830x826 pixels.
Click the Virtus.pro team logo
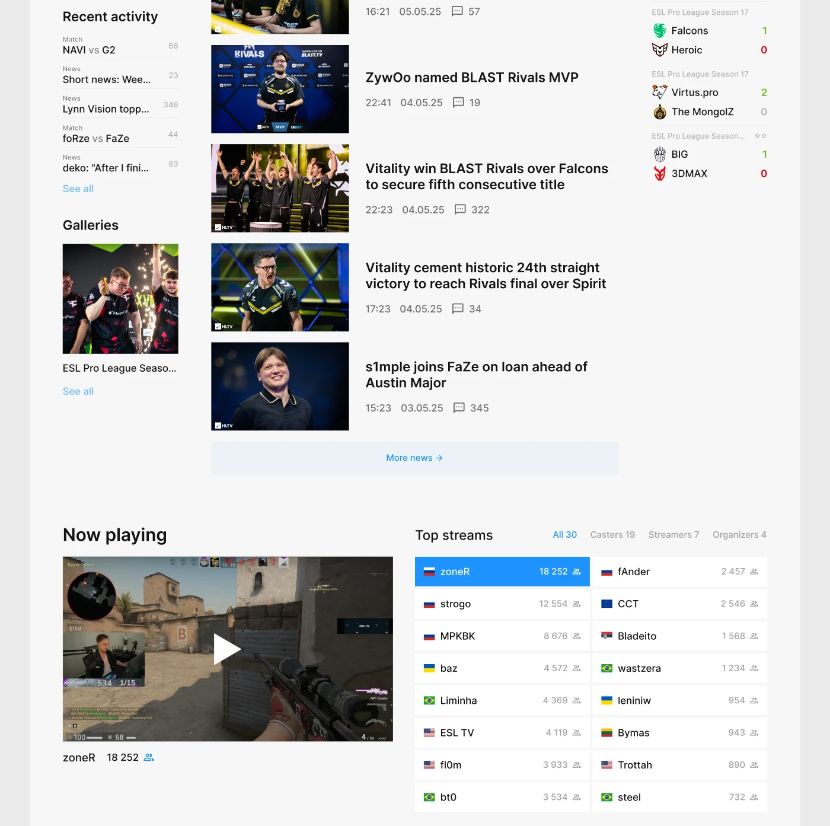tap(660, 93)
